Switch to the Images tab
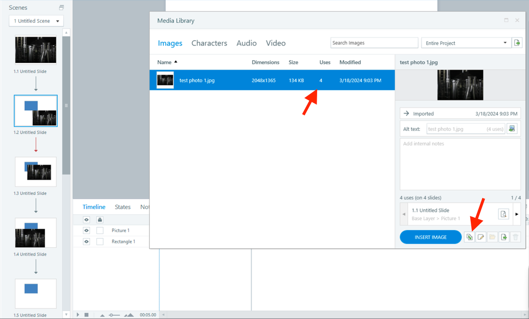The width and height of the screenshot is (529, 319). coord(170,43)
